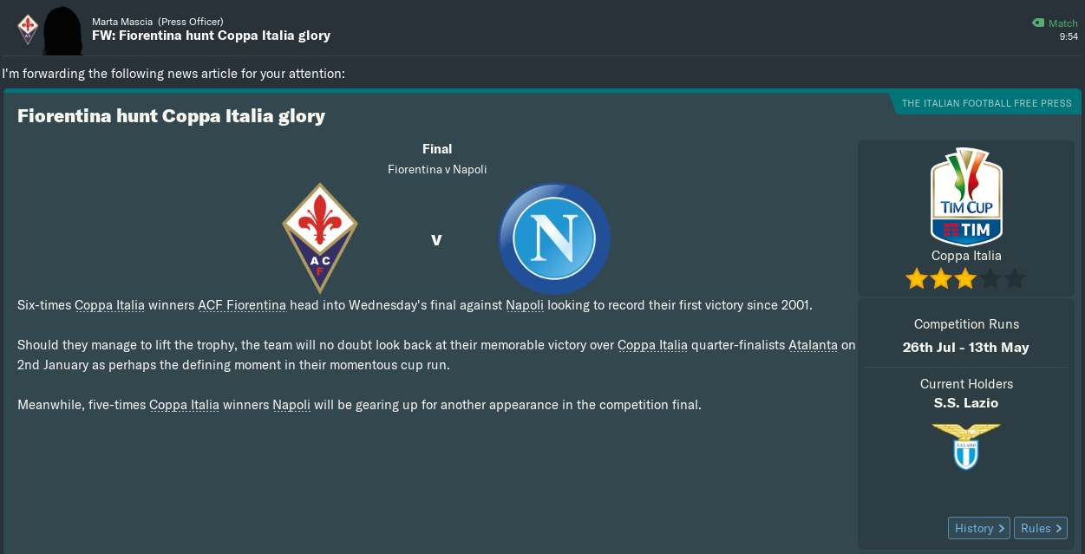This screenshot has height=554, width=1085.
Task: Click the ACF Fiorentina link in the article
Action: pos(242,305)
